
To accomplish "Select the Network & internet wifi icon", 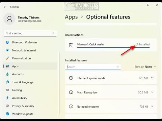I will 7,50.
